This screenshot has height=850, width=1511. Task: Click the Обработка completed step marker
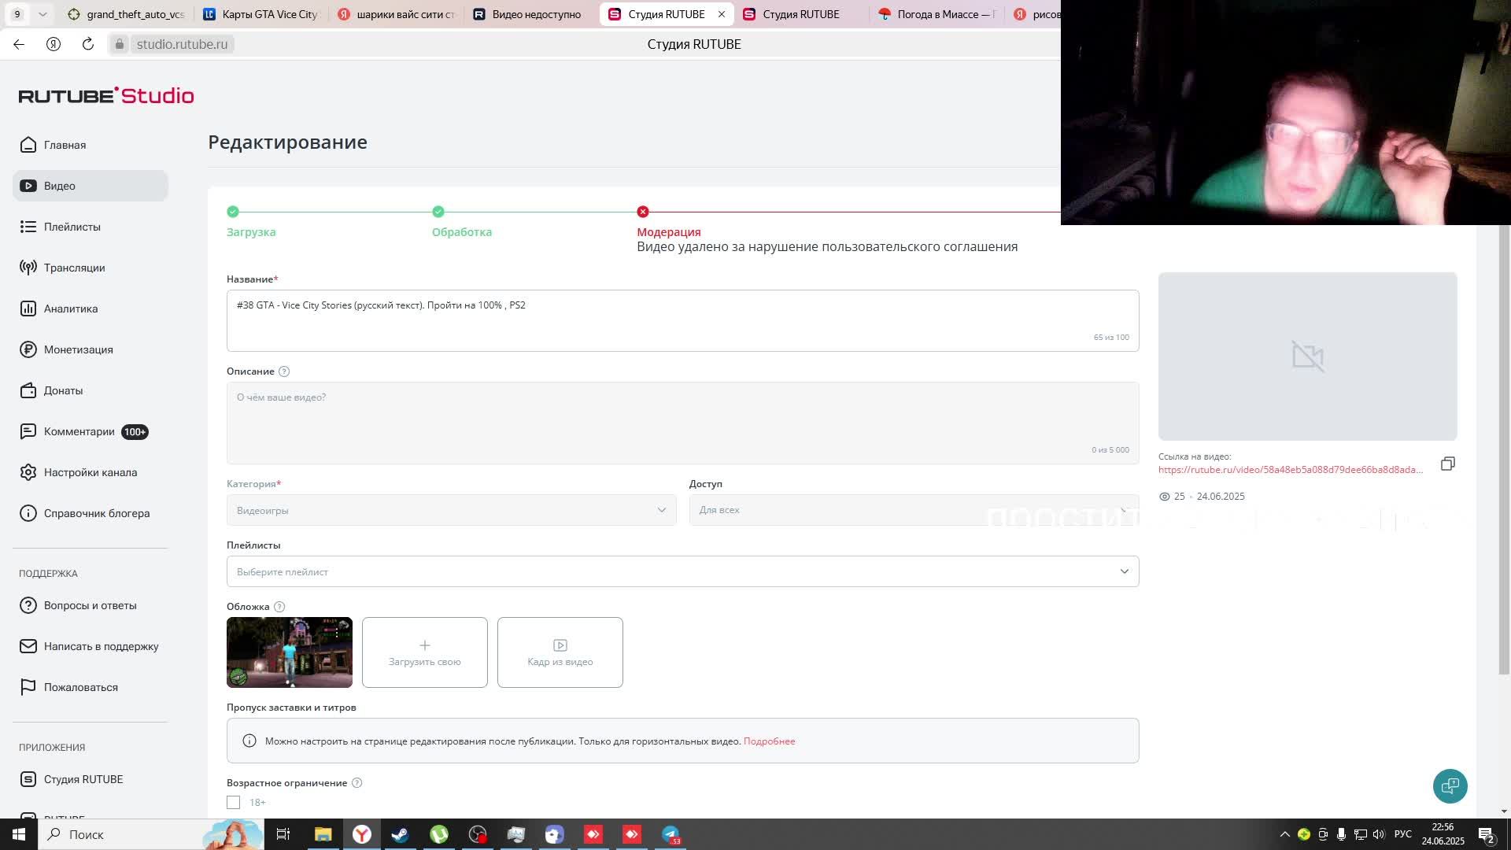point(438,212)
